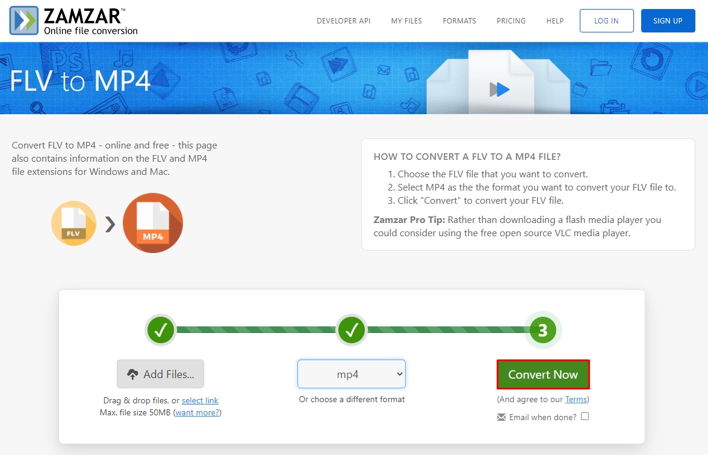Go to My Files
This screenshot has height=455, width=708.
(406, 21)
